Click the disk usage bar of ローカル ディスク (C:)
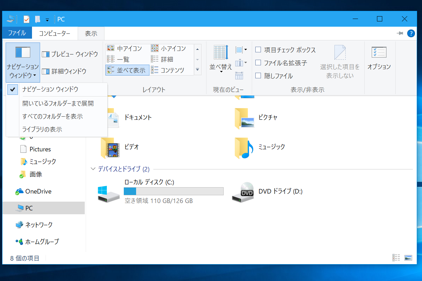The image size is (422, 281). coord(173,191)
